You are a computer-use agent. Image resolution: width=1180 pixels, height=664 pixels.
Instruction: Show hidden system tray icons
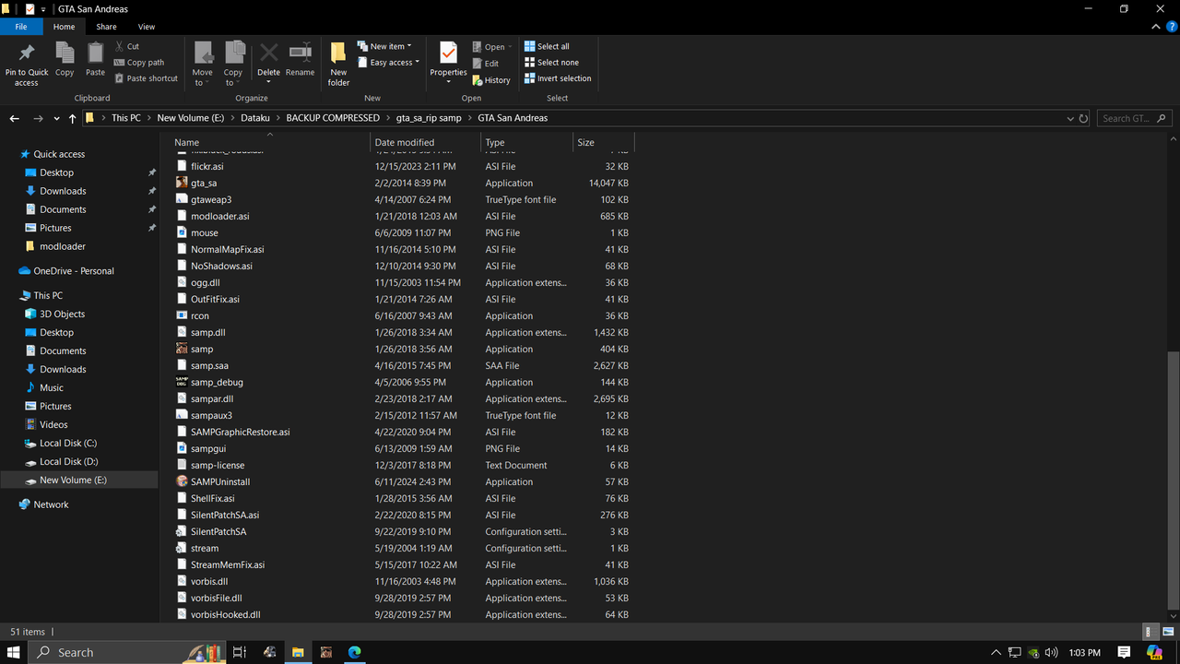click(996, 652)
